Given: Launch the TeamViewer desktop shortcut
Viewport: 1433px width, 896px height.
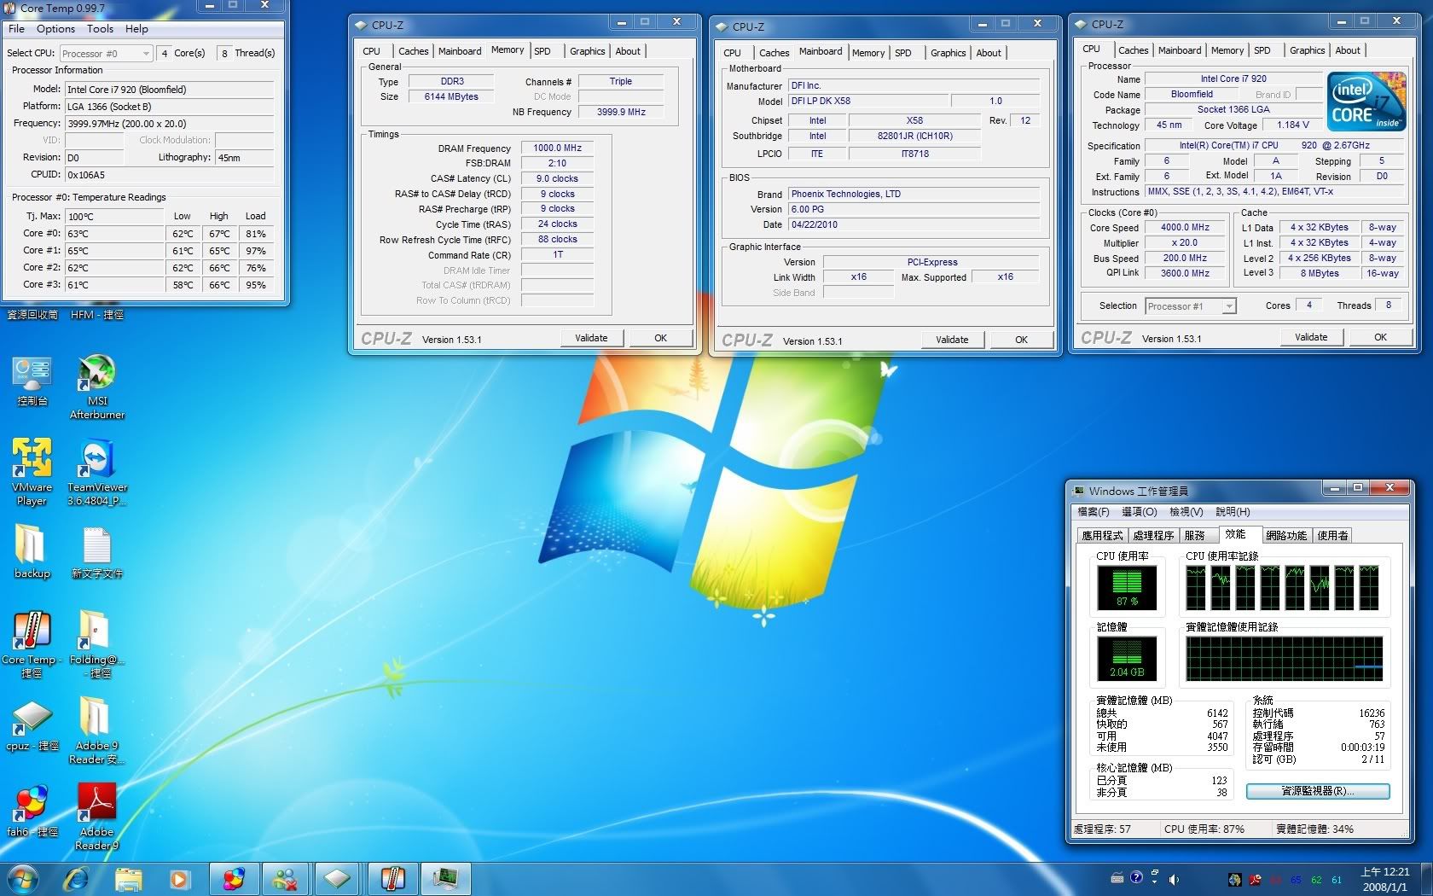Looking at the screenshot, I should (97, 471).
